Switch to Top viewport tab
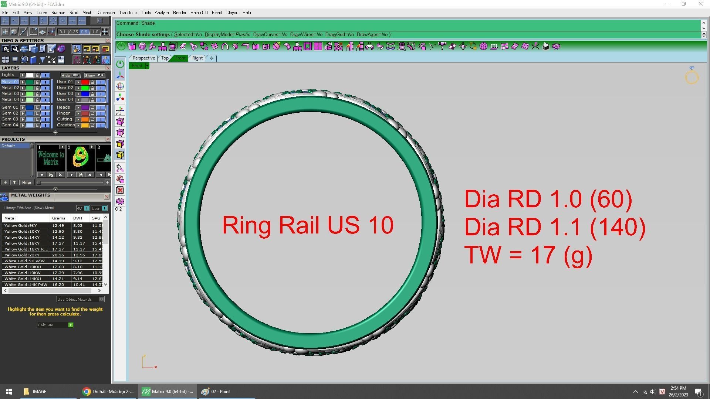The image size is (710, 399). point(165,58)
